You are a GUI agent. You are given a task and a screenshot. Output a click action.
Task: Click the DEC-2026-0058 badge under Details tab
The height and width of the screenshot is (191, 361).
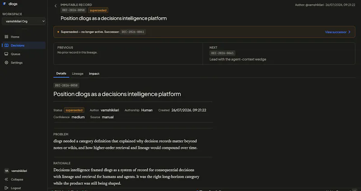(x=66, y=85)
